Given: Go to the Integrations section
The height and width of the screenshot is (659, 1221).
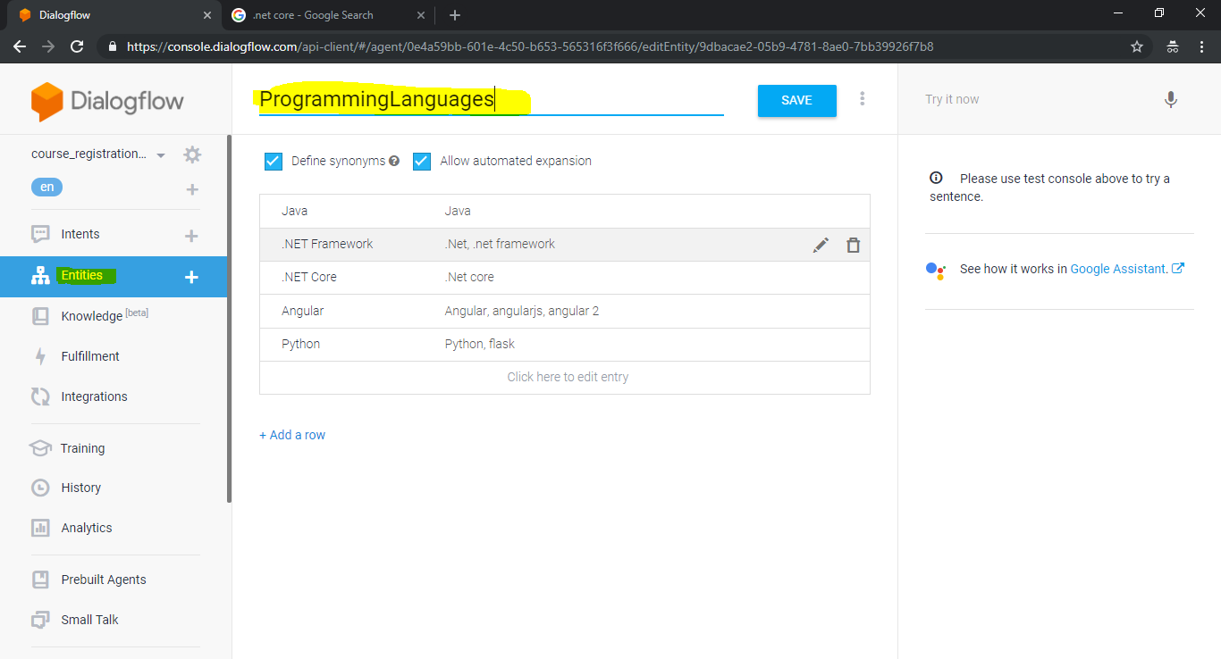Looking at the screenshot, I should click(x=94, y=396).
